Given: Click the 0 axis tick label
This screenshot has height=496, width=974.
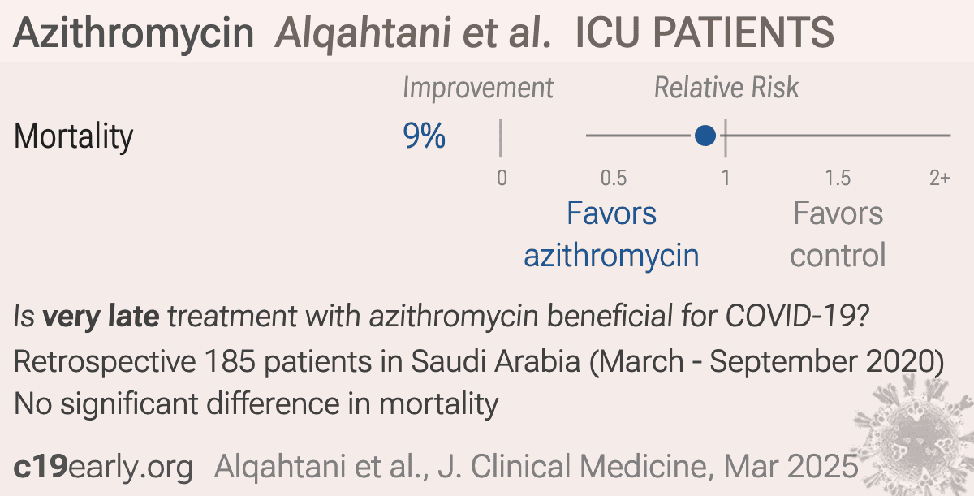Looking at the screenshot, I should coord(502,178).
